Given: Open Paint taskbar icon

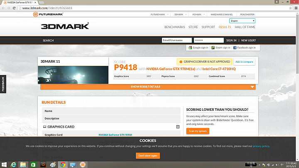Looking at the screenshot, I should 53,165.
